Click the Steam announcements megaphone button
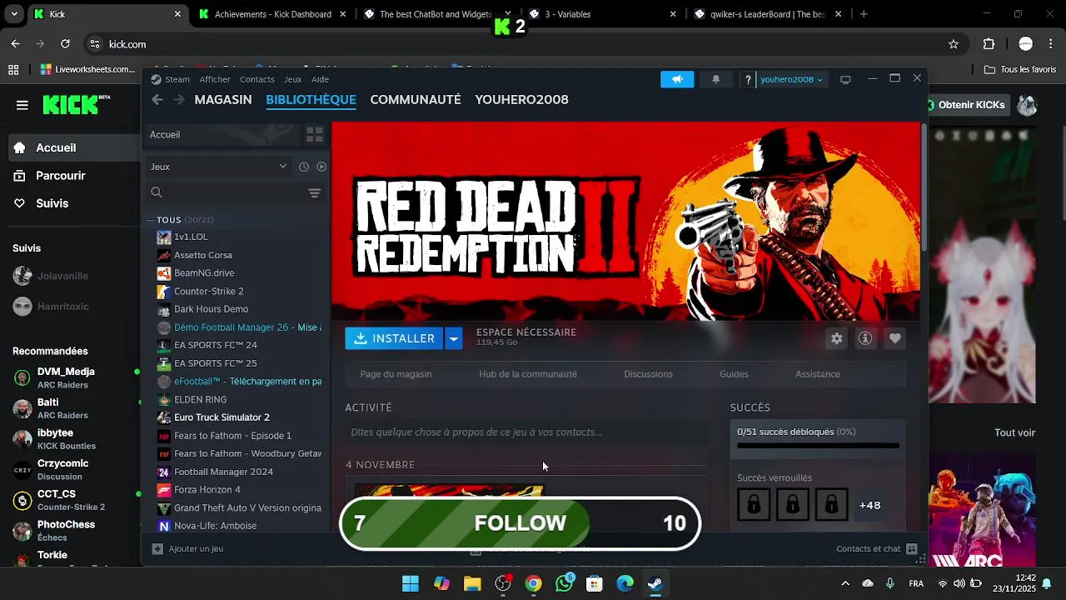Viewport: 1066px width, 600px height. (x=677, y=79)
